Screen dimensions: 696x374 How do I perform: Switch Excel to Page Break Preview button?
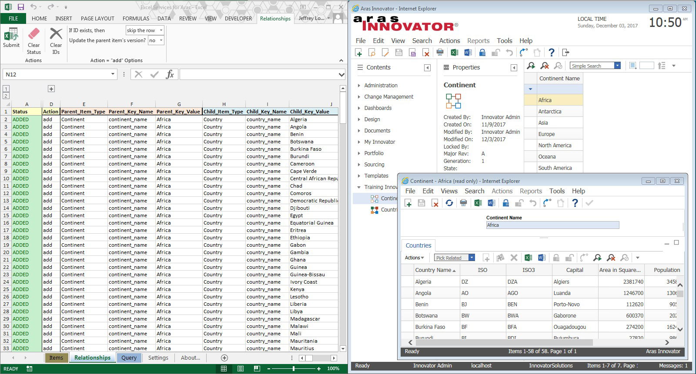pyautogui.click(x=257, y=368)
